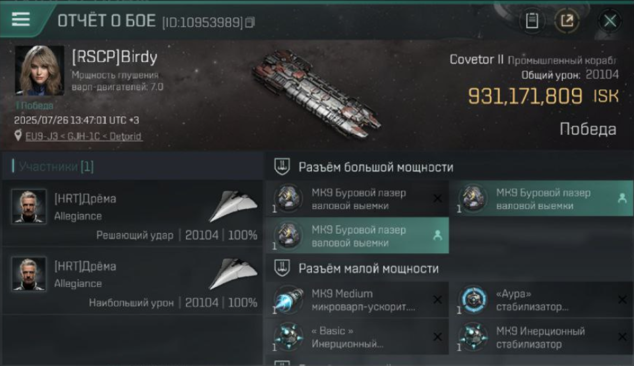The height and width of the screenshot is (366, 634).
Task: Click Allegiance ship icon in Наибольший урон row
Action: [234, 274]
